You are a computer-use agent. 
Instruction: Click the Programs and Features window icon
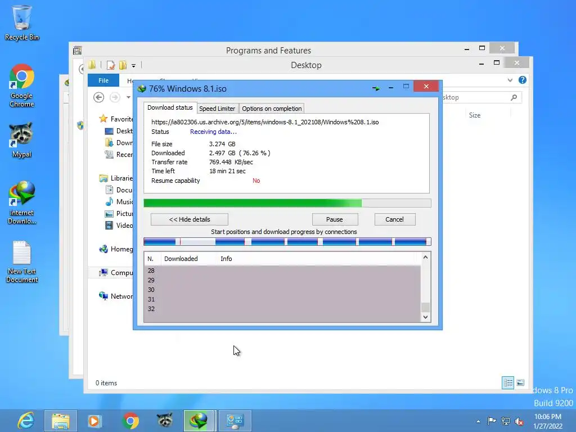click(x=77, y=50)
